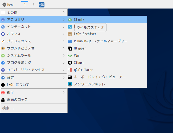Click the Menu button on panel
This screenshot has height=133, width=173.
(8, 5)
